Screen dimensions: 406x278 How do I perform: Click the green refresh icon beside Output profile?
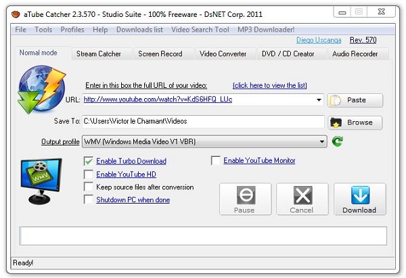point(338,141)
